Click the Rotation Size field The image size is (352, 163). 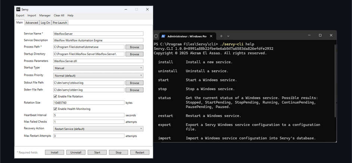(89, 103)
